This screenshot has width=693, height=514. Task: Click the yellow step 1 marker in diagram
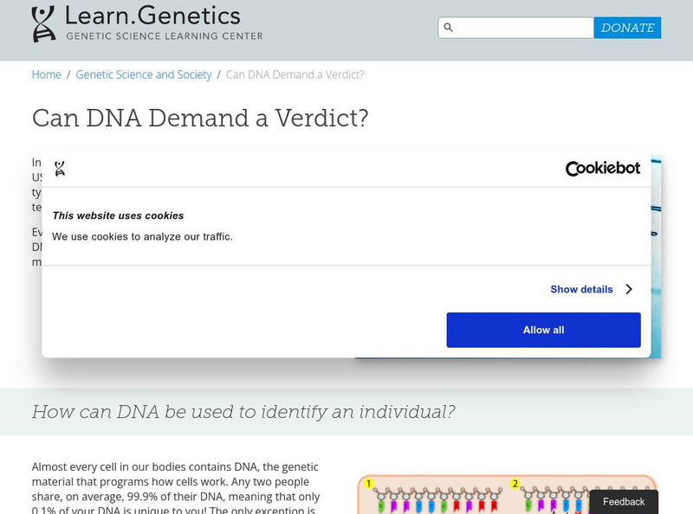point(368,484)
